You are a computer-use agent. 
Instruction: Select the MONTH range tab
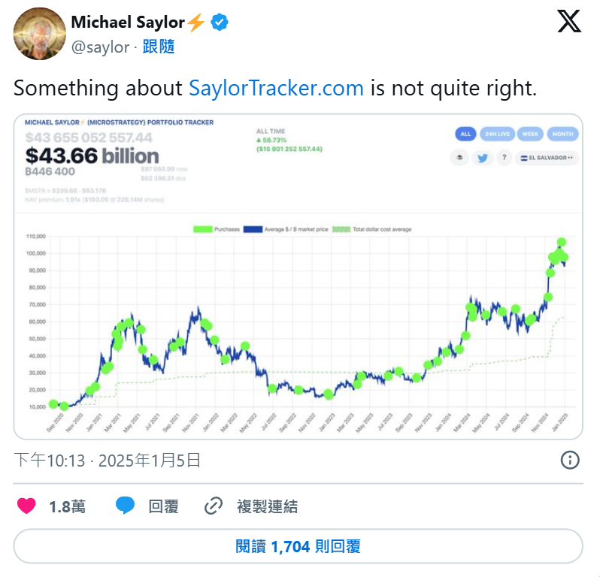pyautogui.click(x=562, y=134)
